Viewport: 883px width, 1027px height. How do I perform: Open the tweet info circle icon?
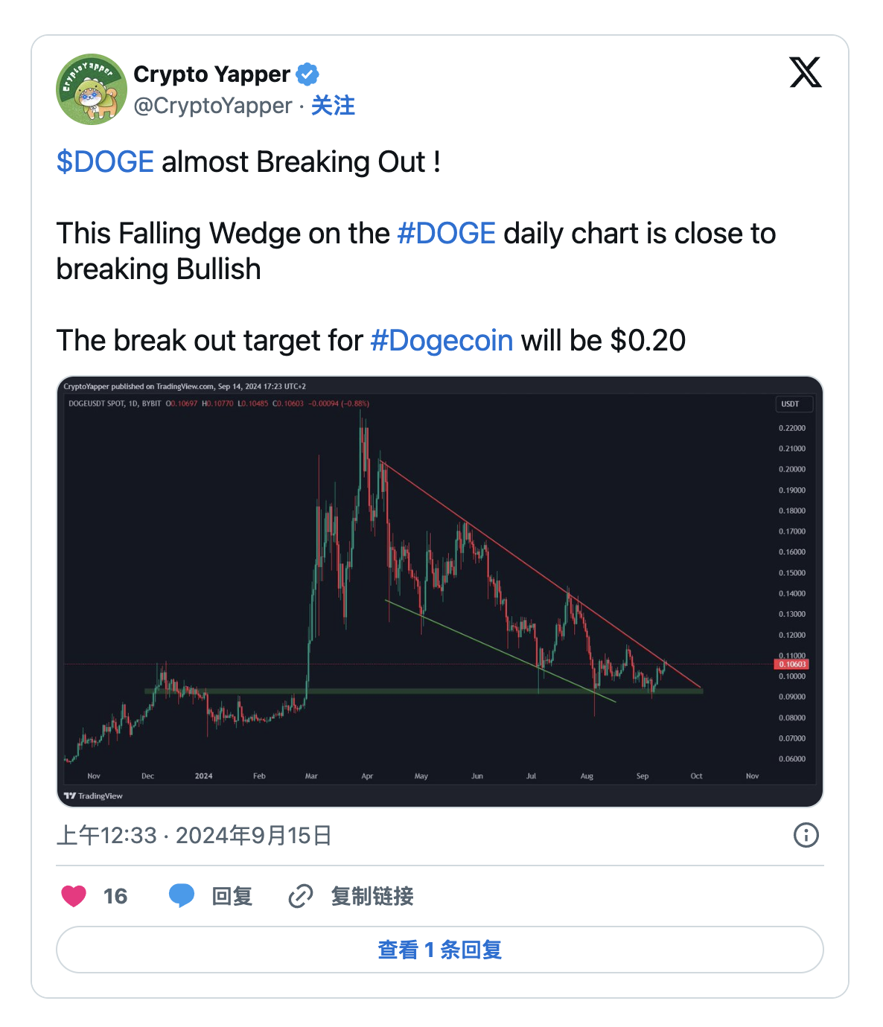coord(806,835)
